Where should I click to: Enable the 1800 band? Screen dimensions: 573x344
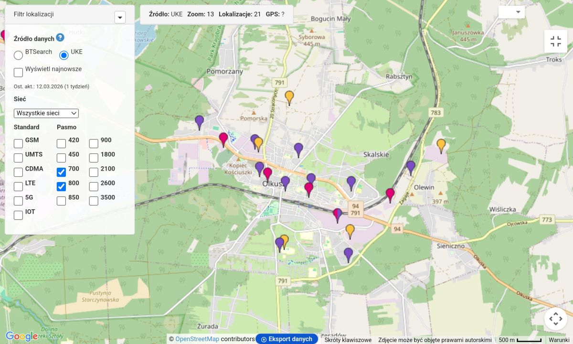click(94, 158)
